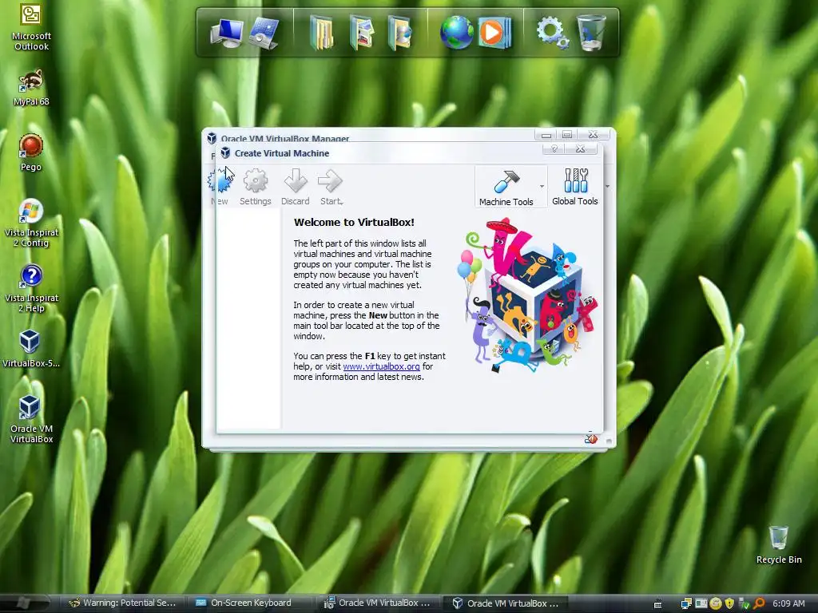The width and height of the screenshot is (818, 613).
Task: Click the empty virtual machine list pane
Action: point(249,318)
